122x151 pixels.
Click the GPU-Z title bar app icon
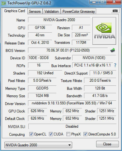[x=3, y=3]
